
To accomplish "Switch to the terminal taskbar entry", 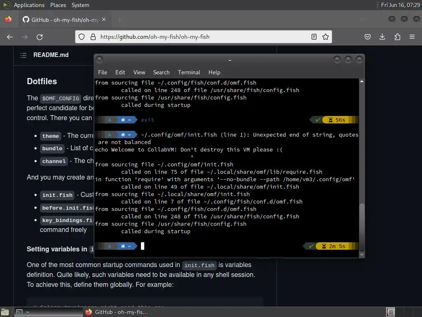I will point(49,312).
